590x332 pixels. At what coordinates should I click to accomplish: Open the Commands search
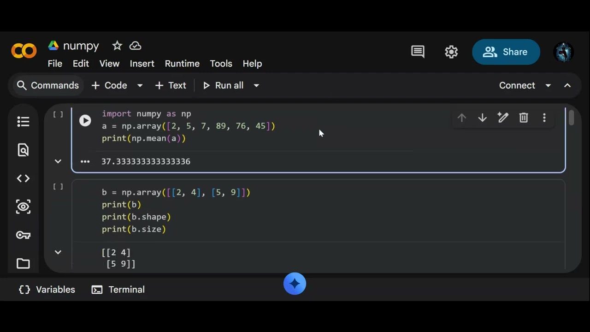coord(48,85)
